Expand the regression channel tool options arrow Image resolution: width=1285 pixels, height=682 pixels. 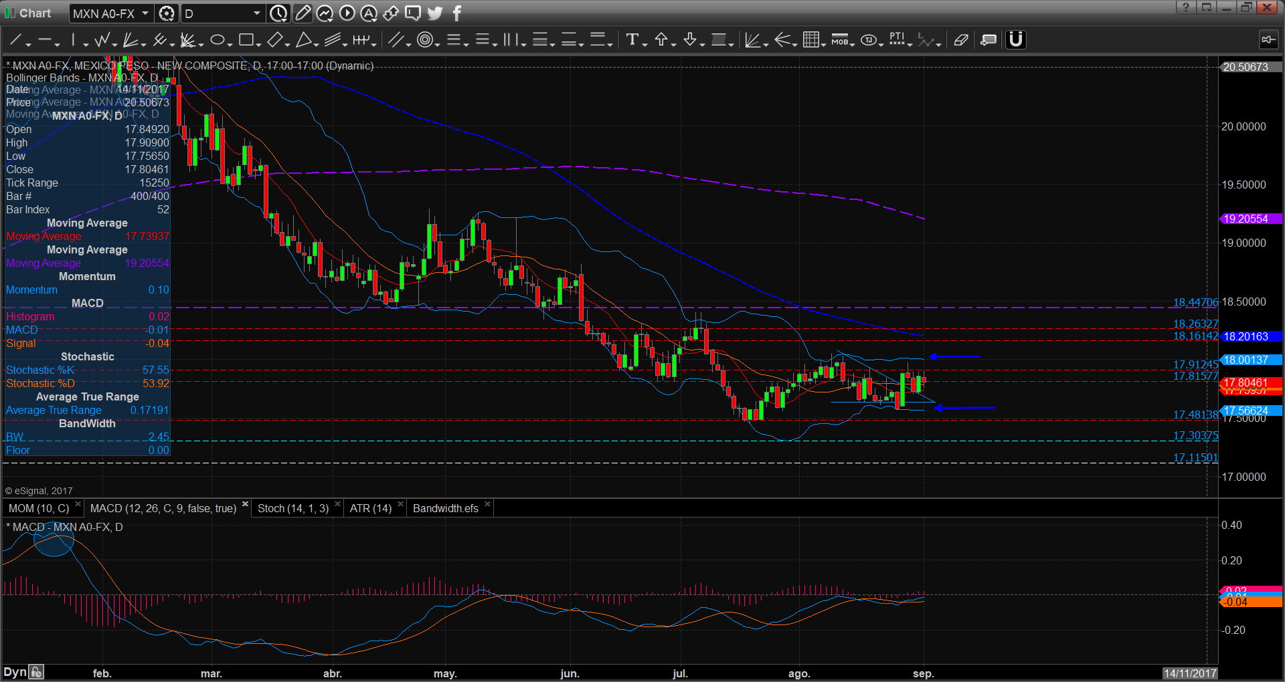[x=345, y=44]
